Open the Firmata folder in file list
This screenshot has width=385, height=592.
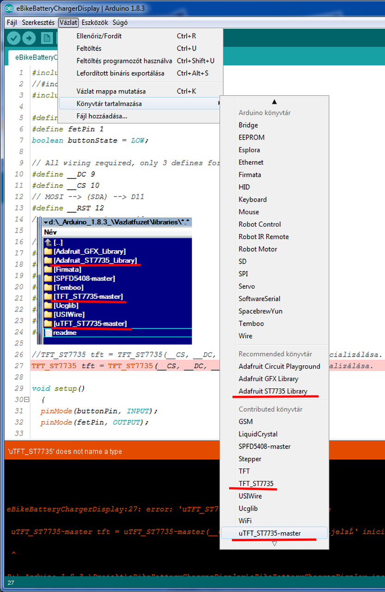pos(63,269)
